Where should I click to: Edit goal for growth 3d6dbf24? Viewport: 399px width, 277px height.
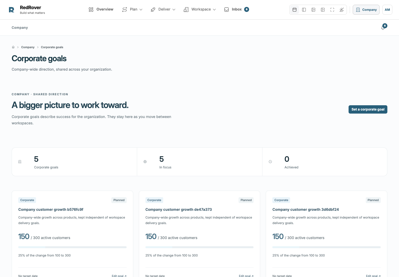tap(373, 276)
